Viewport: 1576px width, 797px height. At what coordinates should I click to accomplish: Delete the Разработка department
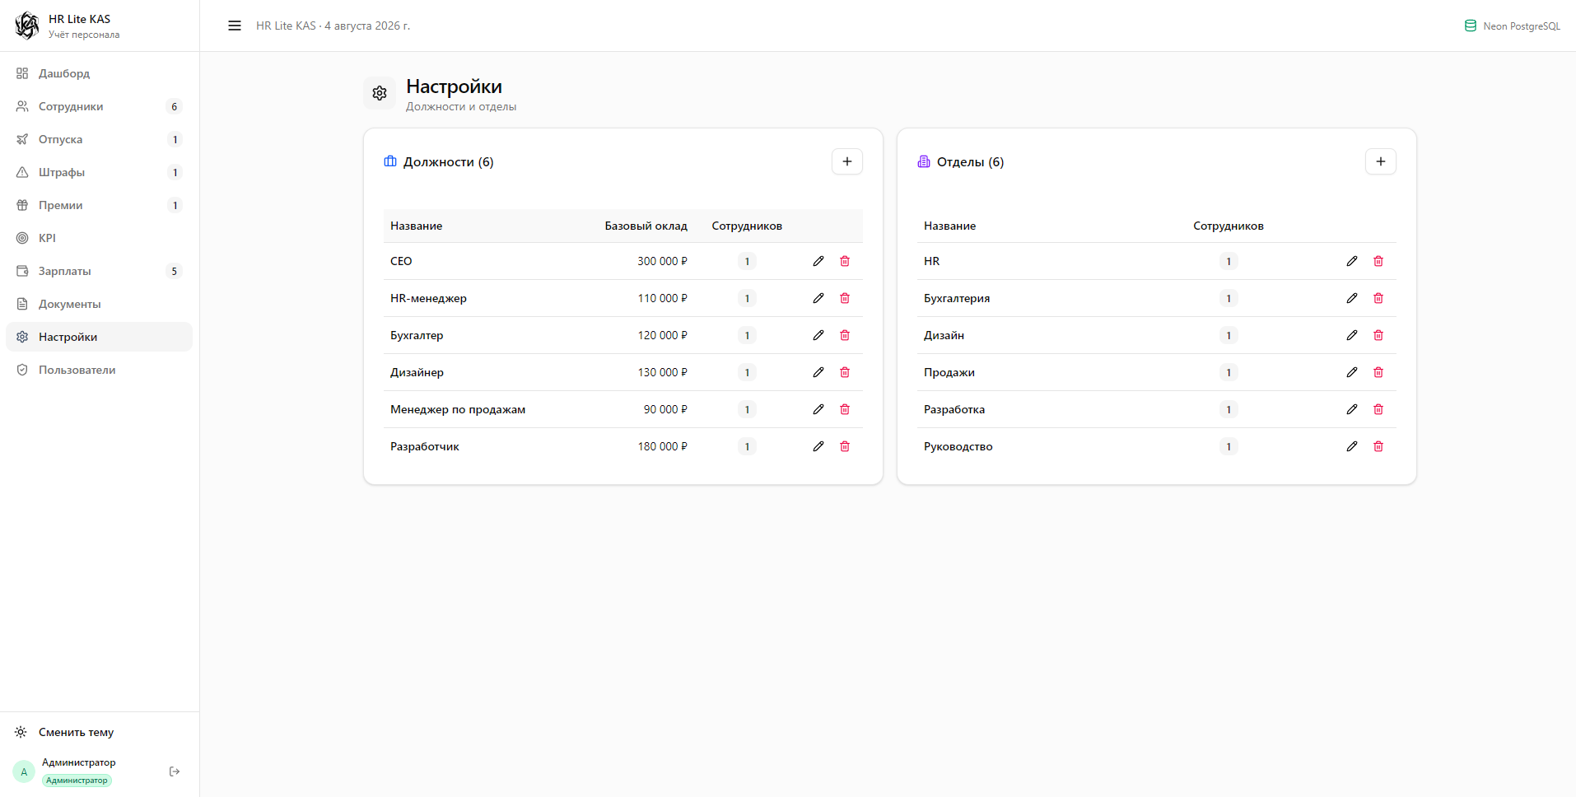point(1378,409)
